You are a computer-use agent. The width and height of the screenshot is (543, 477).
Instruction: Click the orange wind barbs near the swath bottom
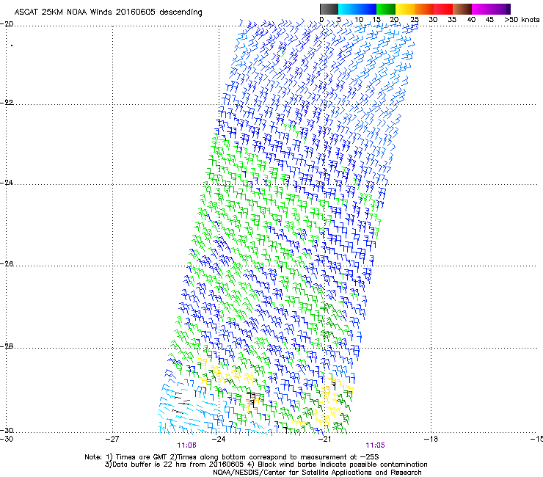[x=252, y=404]
